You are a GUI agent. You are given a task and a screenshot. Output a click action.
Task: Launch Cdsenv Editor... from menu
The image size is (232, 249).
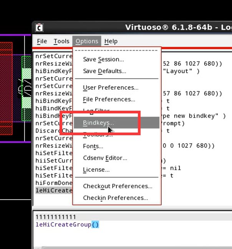[x=105, y=158]
